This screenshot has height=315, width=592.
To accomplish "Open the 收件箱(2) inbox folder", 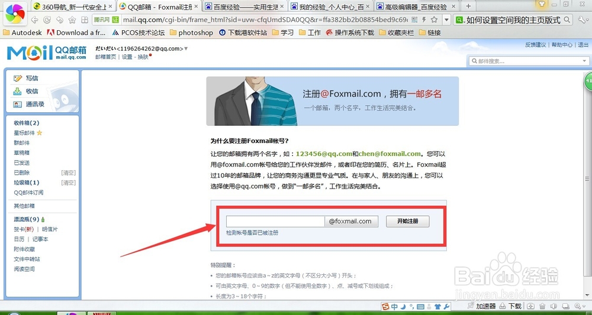I will [x=27, y=123].
